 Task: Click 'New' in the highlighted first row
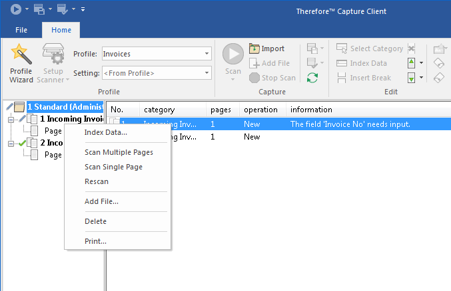(x=252, y=124)
